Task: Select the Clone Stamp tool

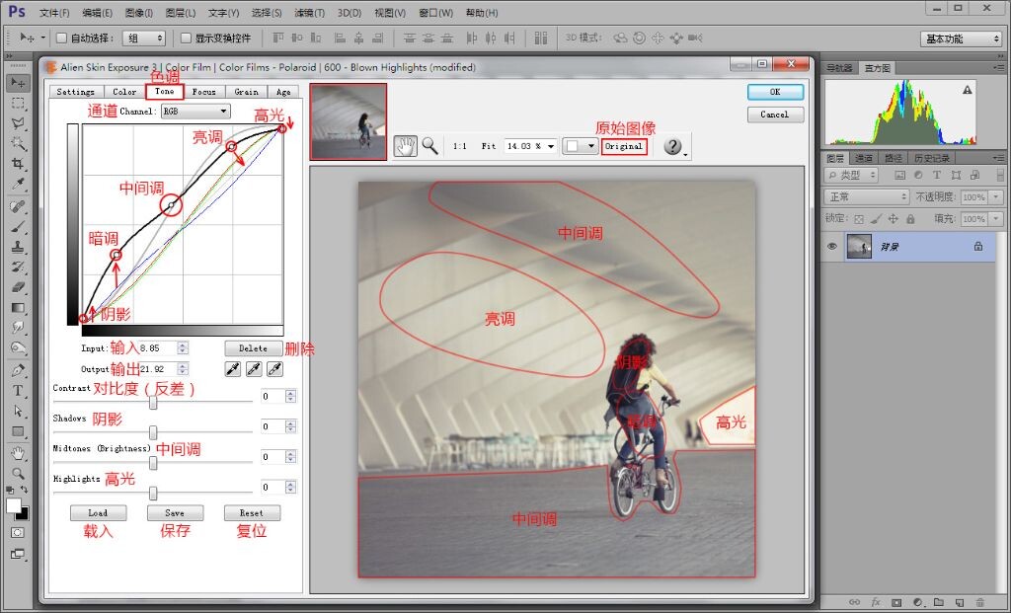Action: (x=18, y=247)
